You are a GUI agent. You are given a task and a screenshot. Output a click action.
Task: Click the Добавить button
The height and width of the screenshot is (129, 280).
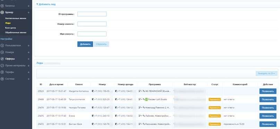[85, 44]
